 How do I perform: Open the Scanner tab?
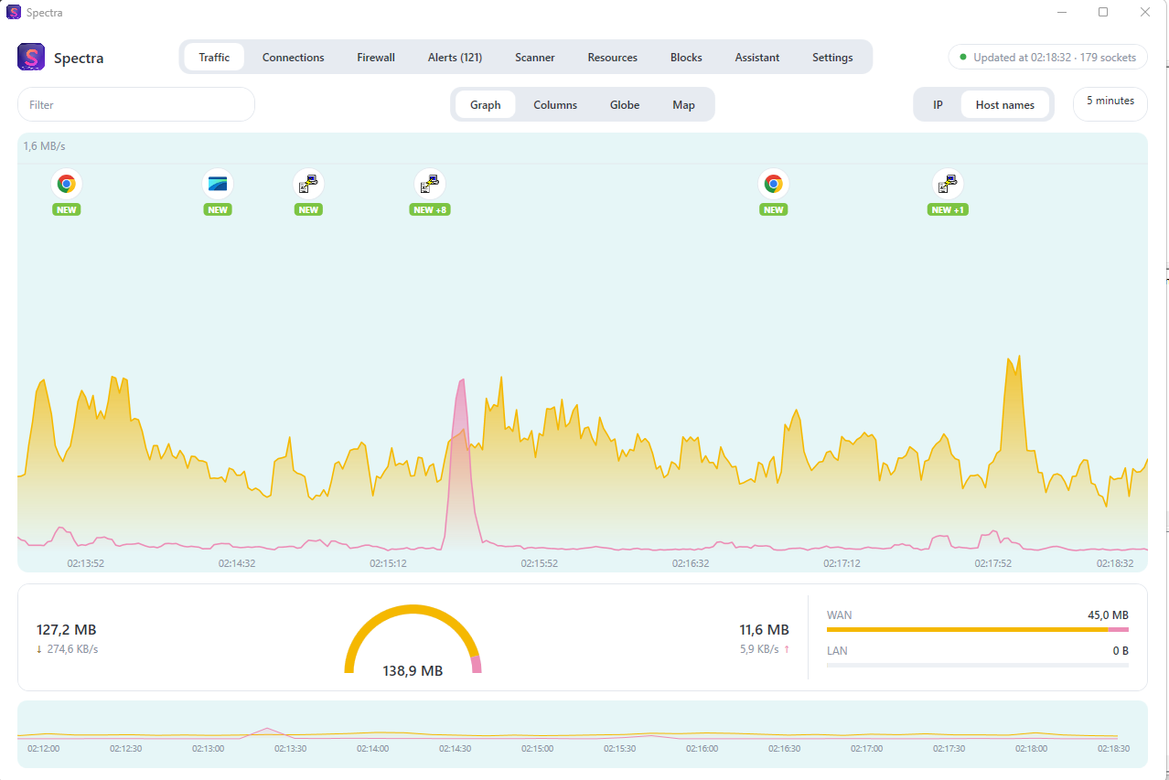click(x=535, y=57)
